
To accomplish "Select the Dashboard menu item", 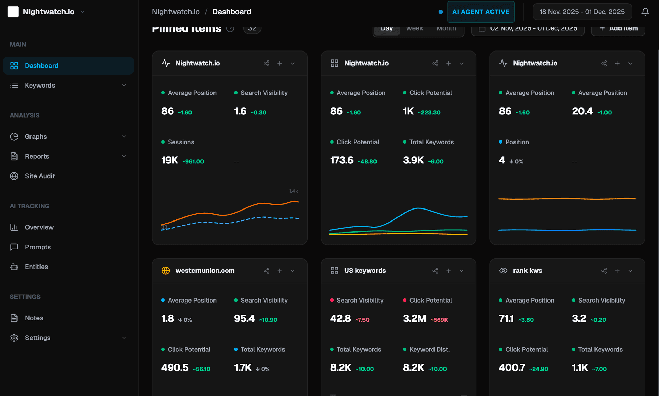I will [68, 66].
